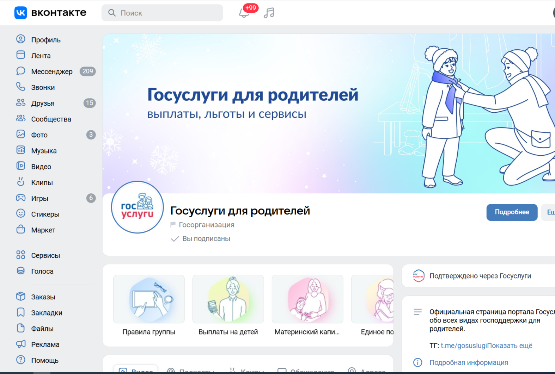Screen dimensions: 555x374
Task: Expand 'Подробная информация' section
Action: 469,362
